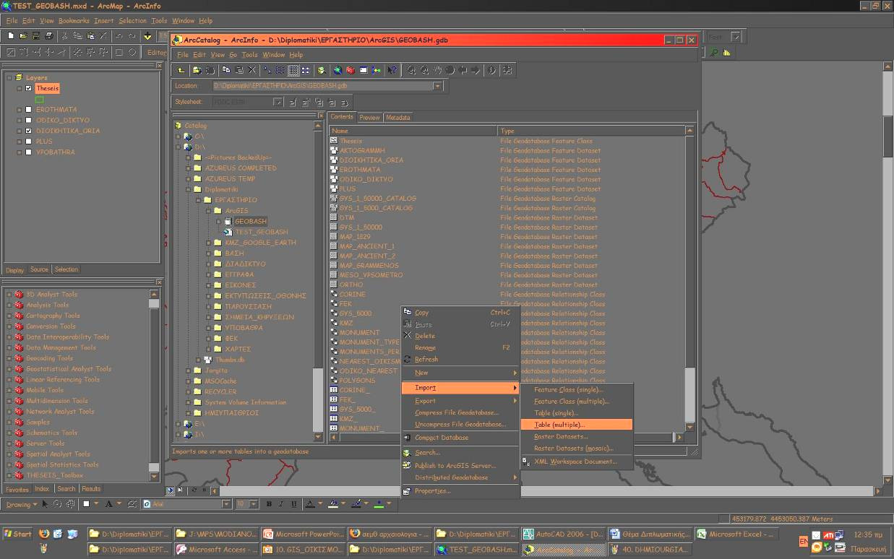The height and width of the screenshot is (559, 894).
Task: Open font name Arial dropdown
Action: point(226,504)
